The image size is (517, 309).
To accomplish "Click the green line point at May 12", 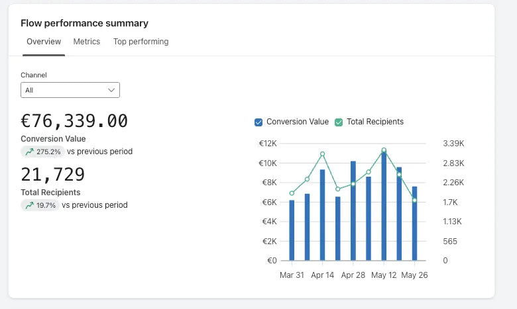I will tap(384, 150).
